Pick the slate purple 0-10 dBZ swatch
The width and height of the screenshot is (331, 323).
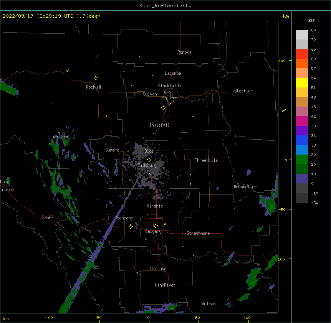[302, 179]
